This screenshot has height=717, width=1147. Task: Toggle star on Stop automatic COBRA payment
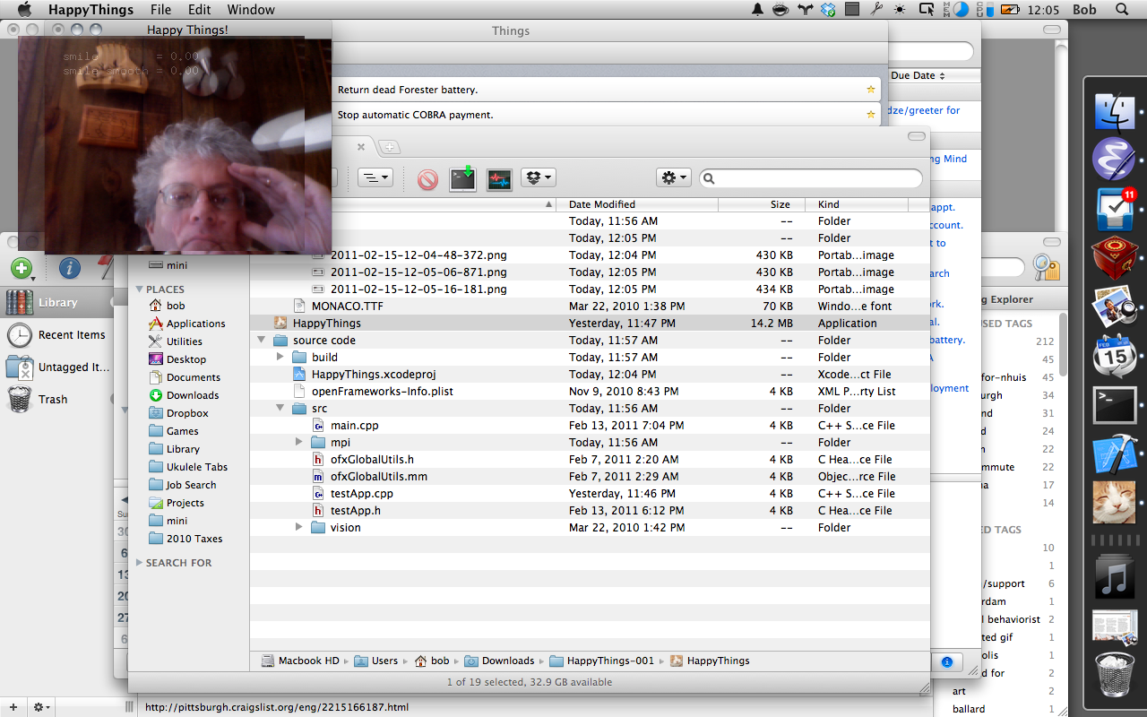[x=870, y=115]
